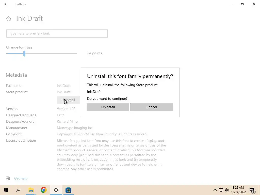Click 'Monotype Imaging Inc.' manufacturer value
Screen dimensions: 260x195
tap(75, 128)
